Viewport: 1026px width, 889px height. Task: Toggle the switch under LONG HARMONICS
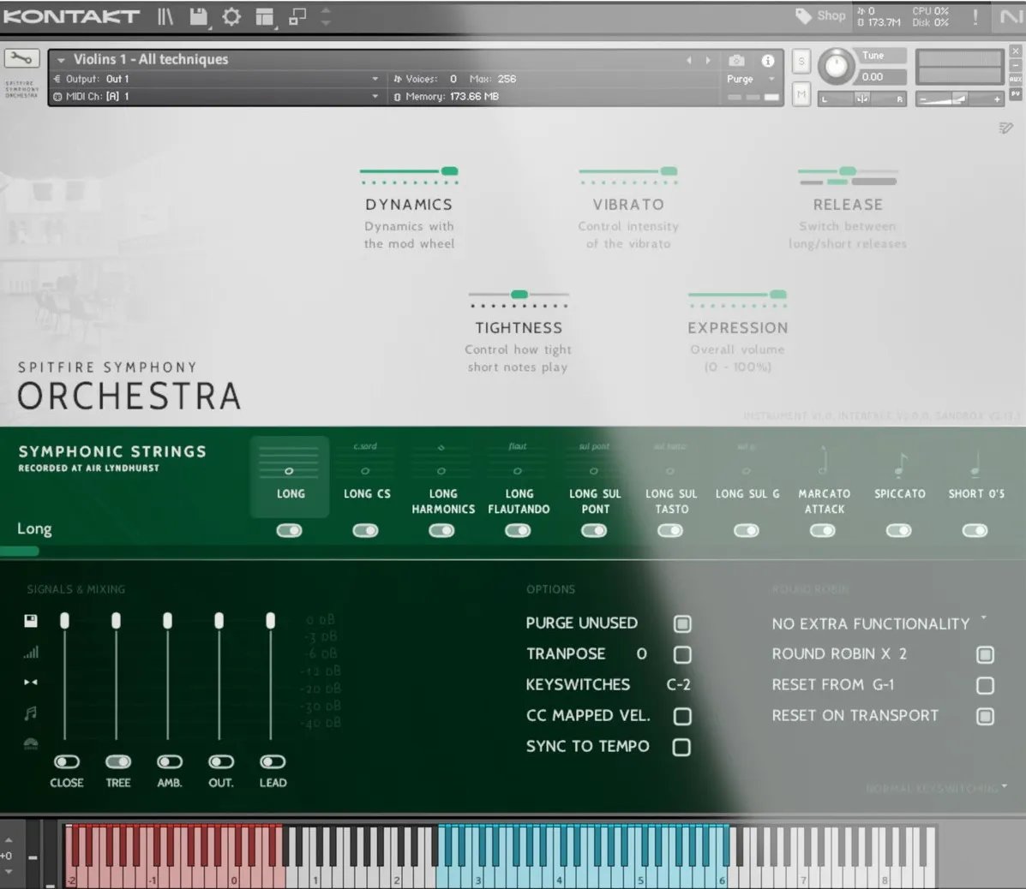pos(441,530)
